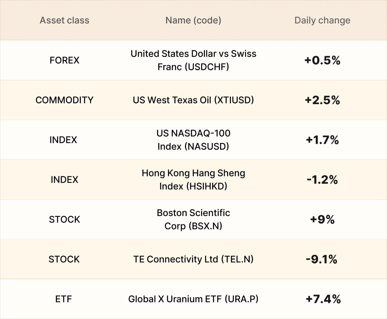Select the COMMODITY asset class cell
The width and height of the screenshot is (387, 319).
click(x=64, y=100)
